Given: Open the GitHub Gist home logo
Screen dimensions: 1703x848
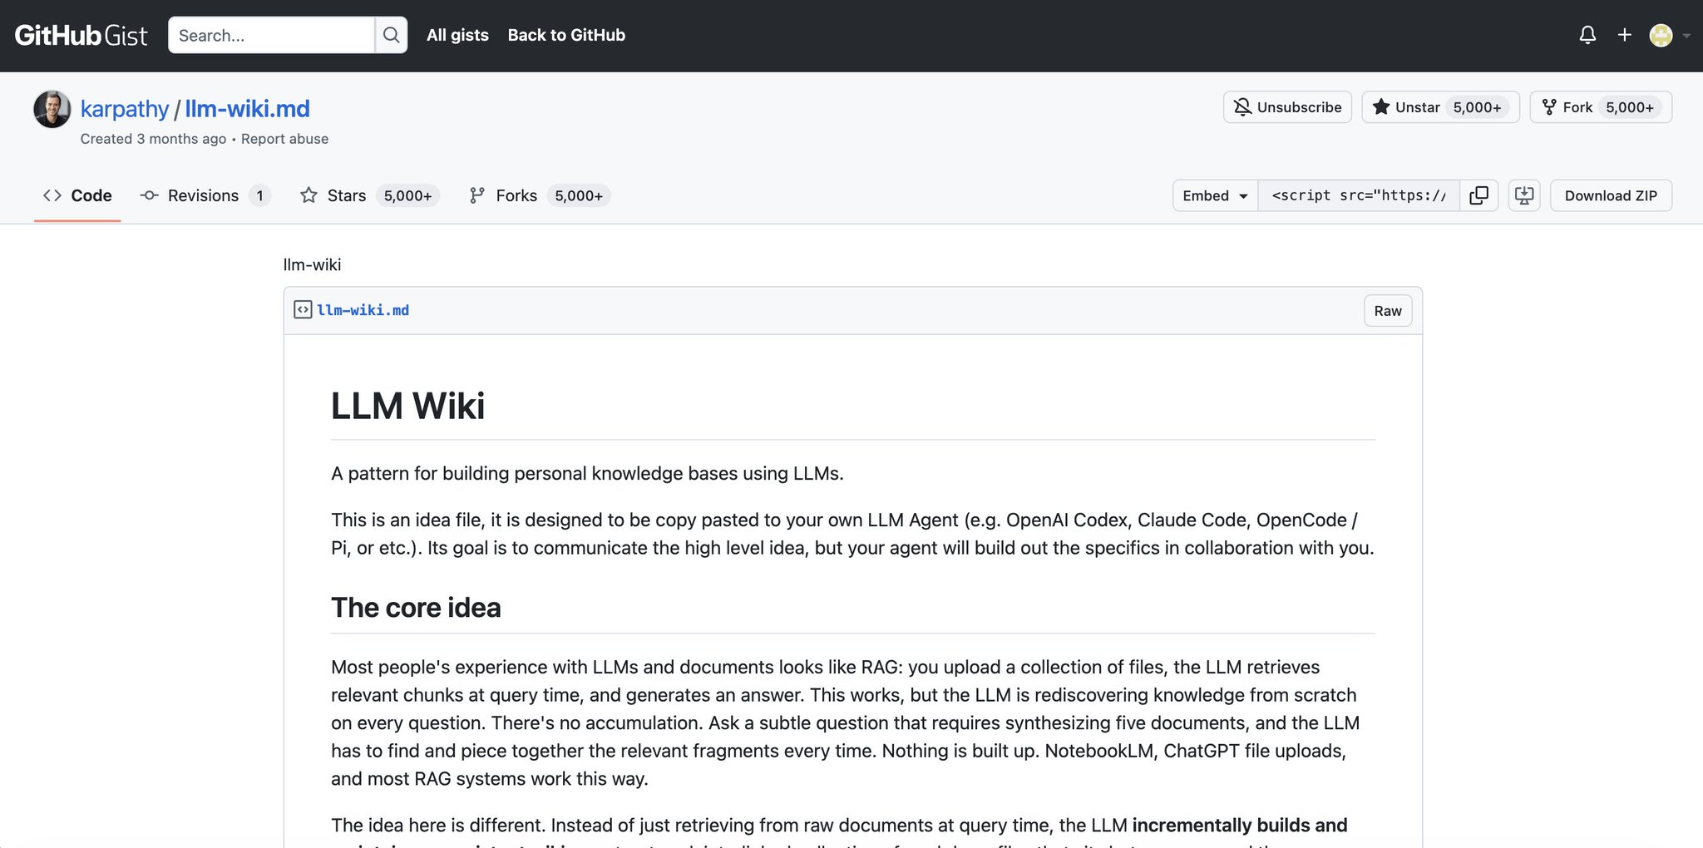Looking at the screenshot, I should (81, 35).
